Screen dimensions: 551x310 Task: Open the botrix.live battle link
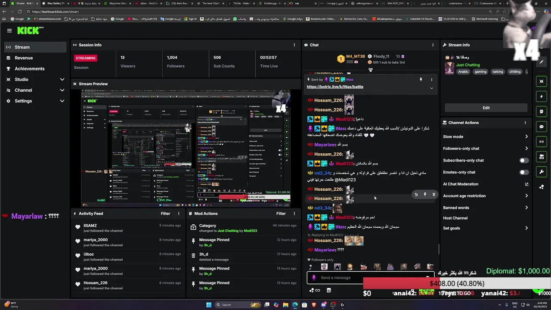(335, 87)
